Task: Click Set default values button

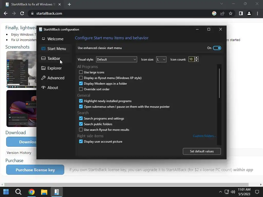Action: point(202,151)
